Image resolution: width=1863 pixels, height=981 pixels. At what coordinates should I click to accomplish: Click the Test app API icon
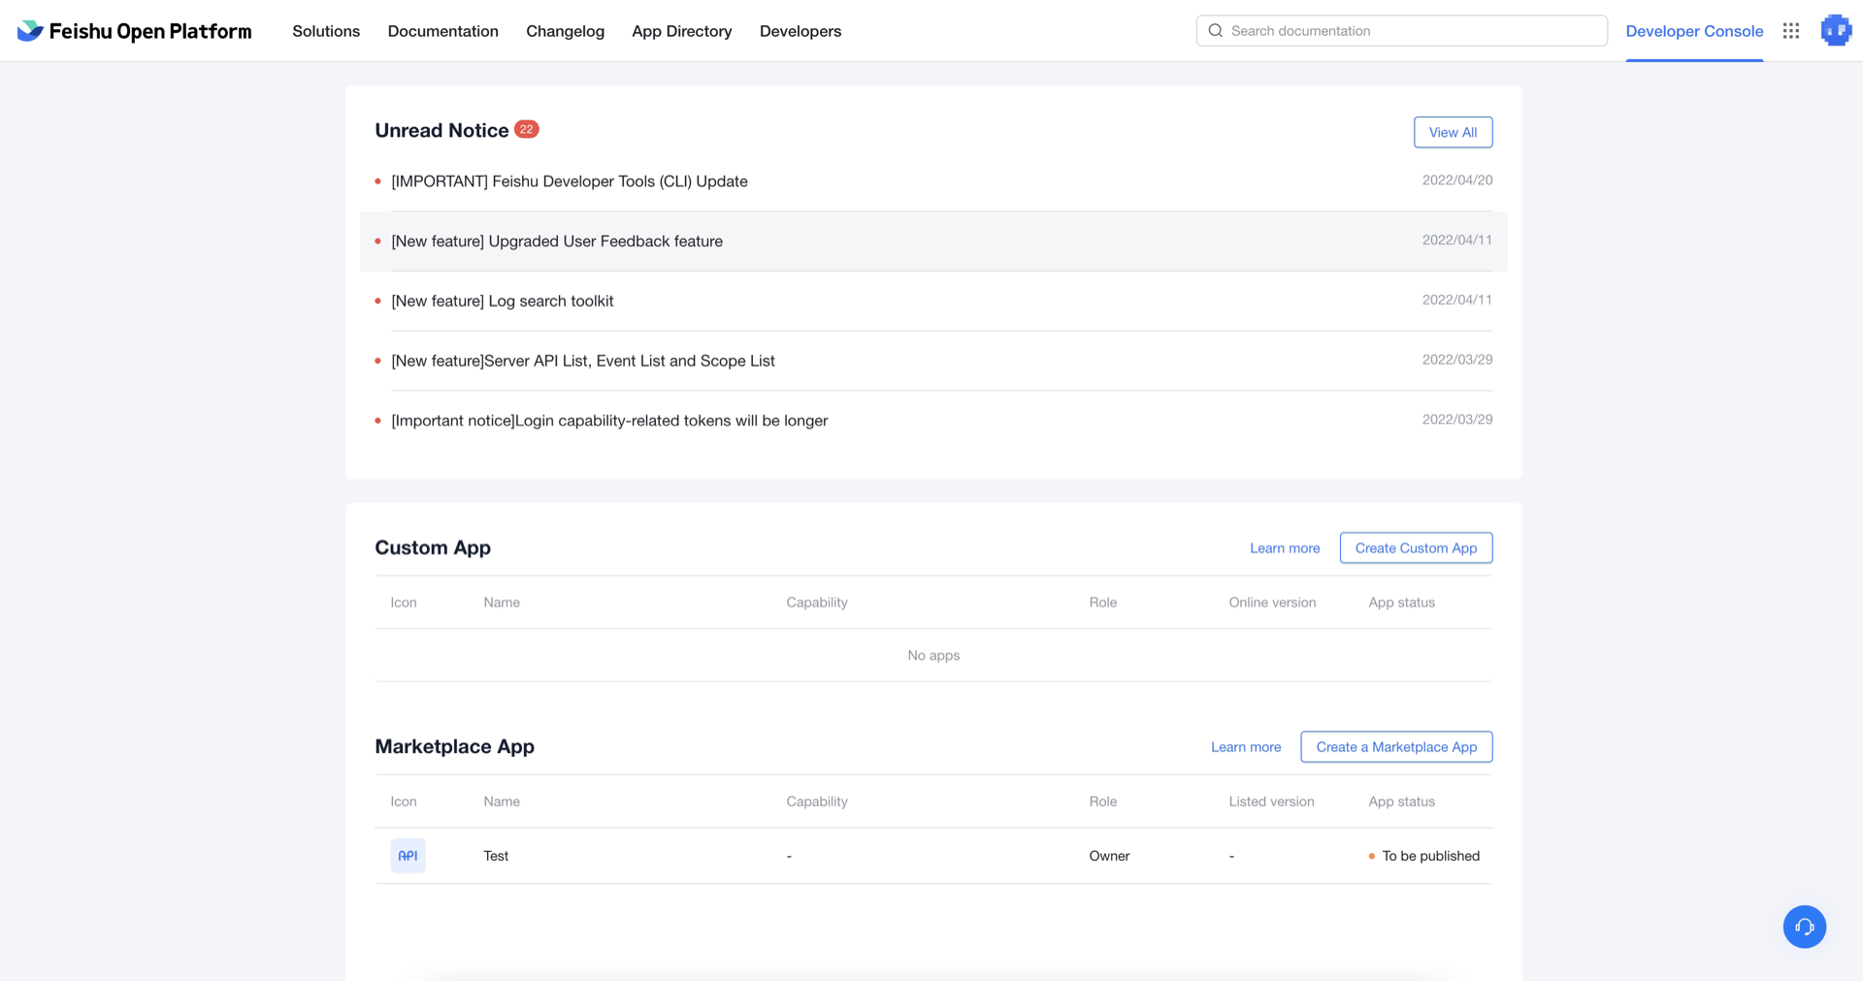(x=408, y=856)
